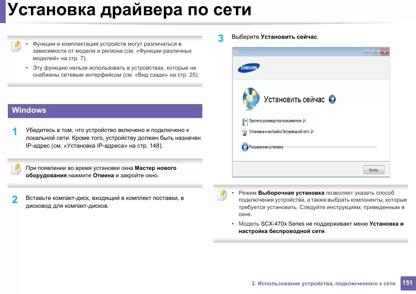Click note icon beside Режим Выборочная установка
This screenshot has width=416, height=294.
click(x=222, y=195)
